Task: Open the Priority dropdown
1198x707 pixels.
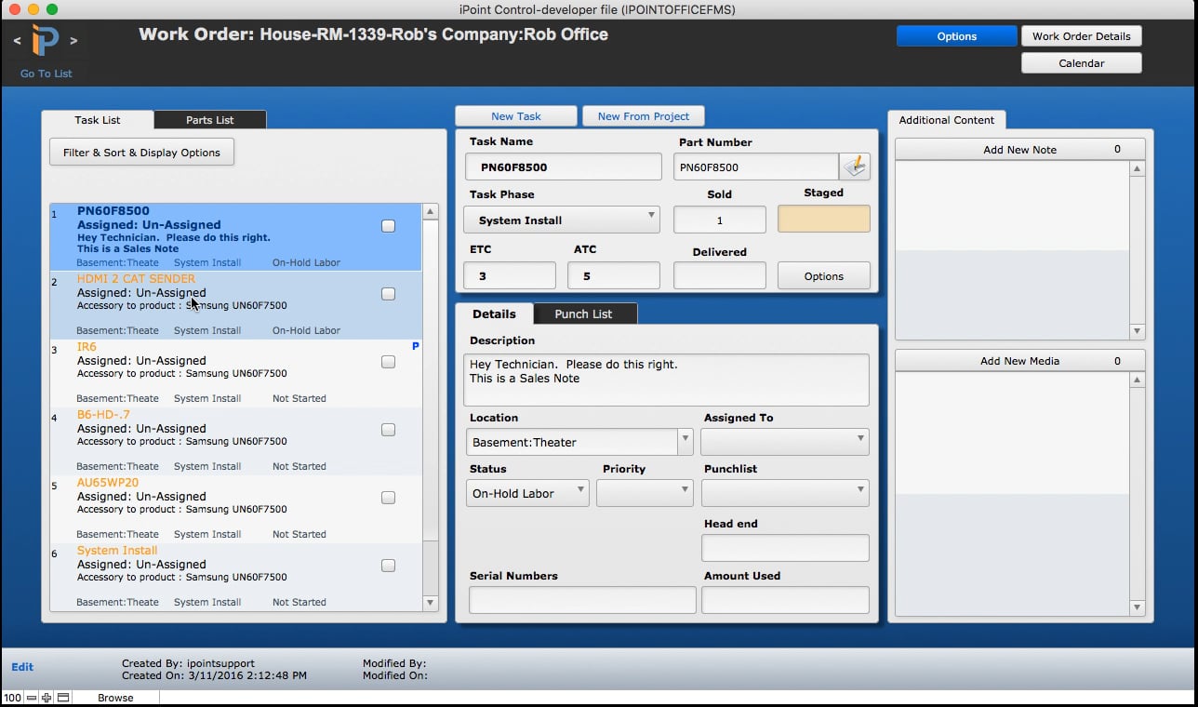Action: (645, 493)
